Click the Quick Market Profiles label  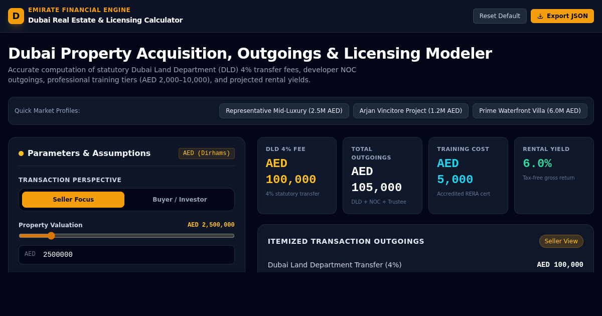tap(47, 111)
